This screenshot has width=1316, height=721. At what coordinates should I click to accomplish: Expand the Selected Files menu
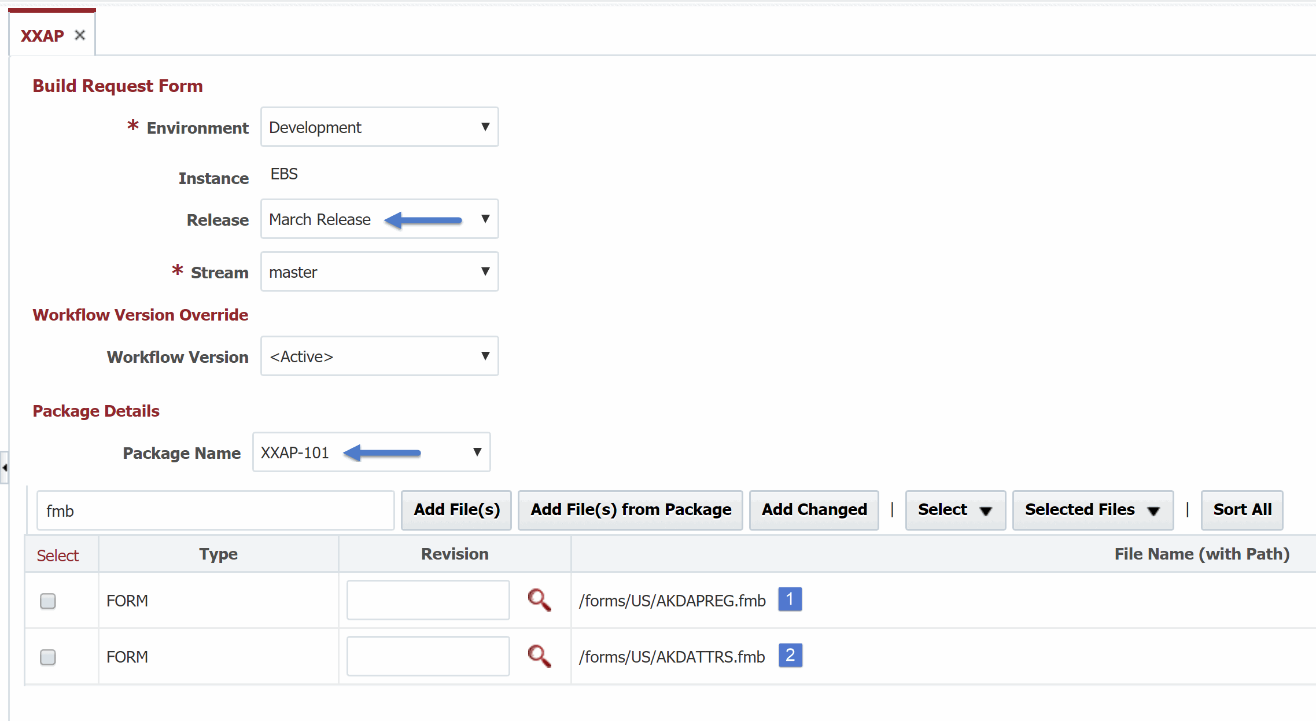[x=1093, y=510]
